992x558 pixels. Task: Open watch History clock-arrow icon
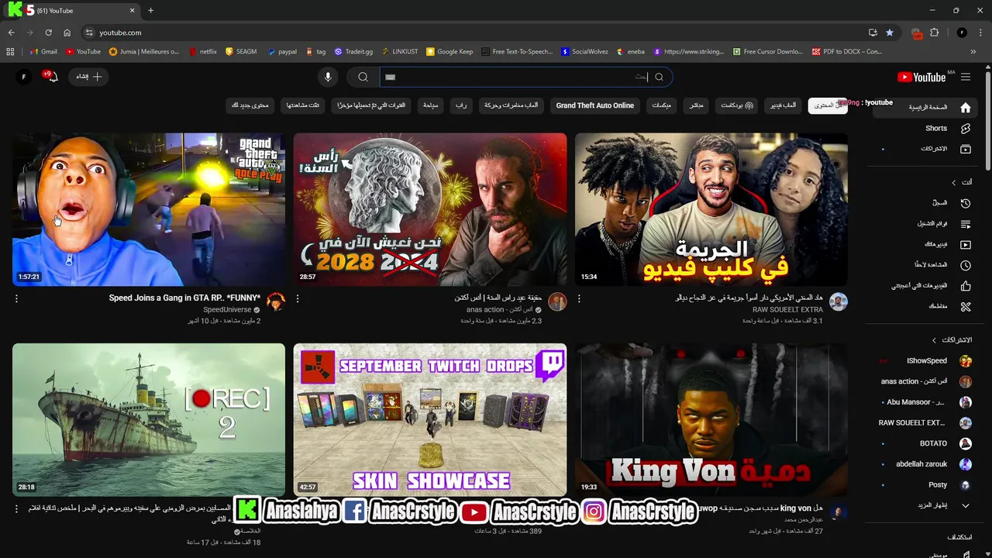965,203
